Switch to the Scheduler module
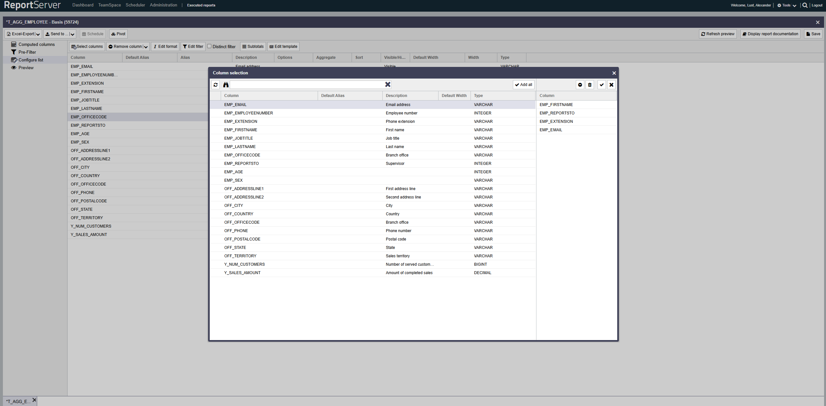 (135, 5)
